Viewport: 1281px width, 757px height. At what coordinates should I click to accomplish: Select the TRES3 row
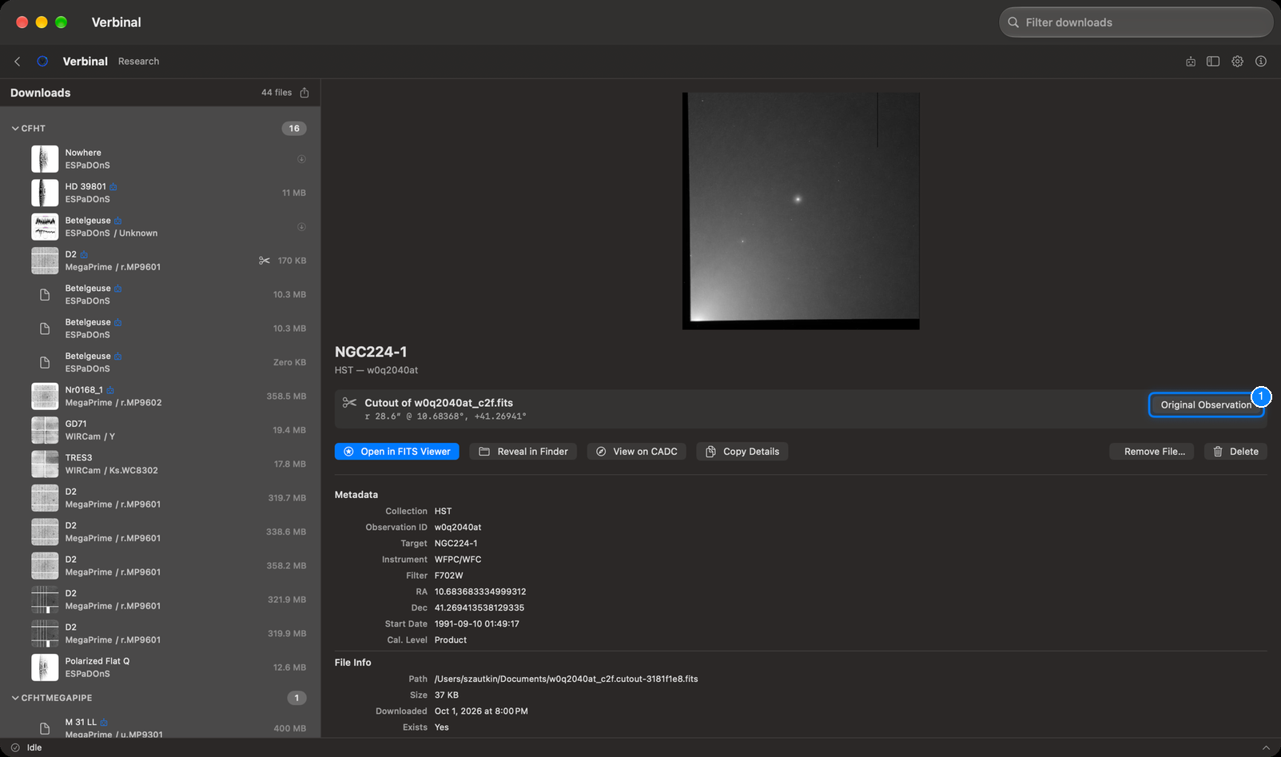coord(160,464)
